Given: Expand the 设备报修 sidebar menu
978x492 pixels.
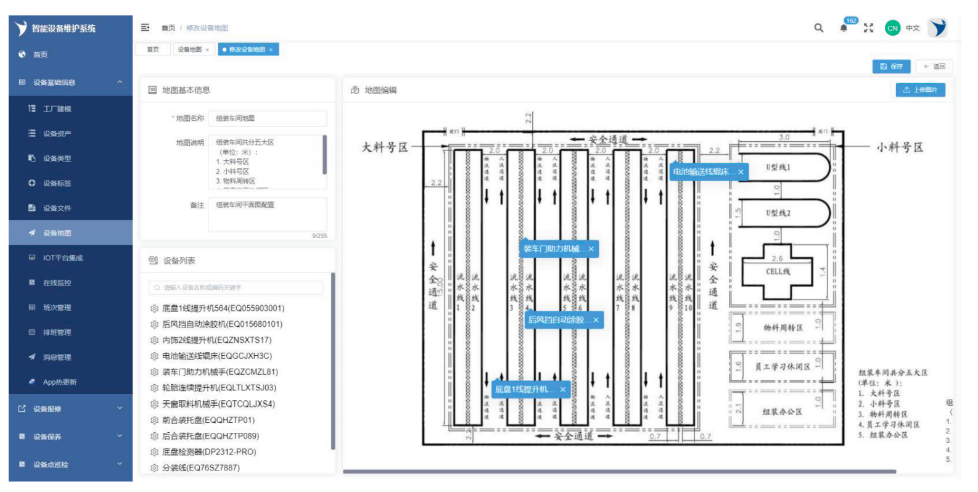Looking at the screenshot, I should [x=120, y=408].
